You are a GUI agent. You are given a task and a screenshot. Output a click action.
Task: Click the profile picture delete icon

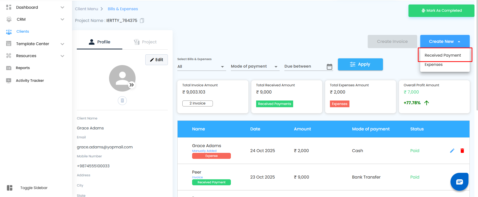(122, 100)
